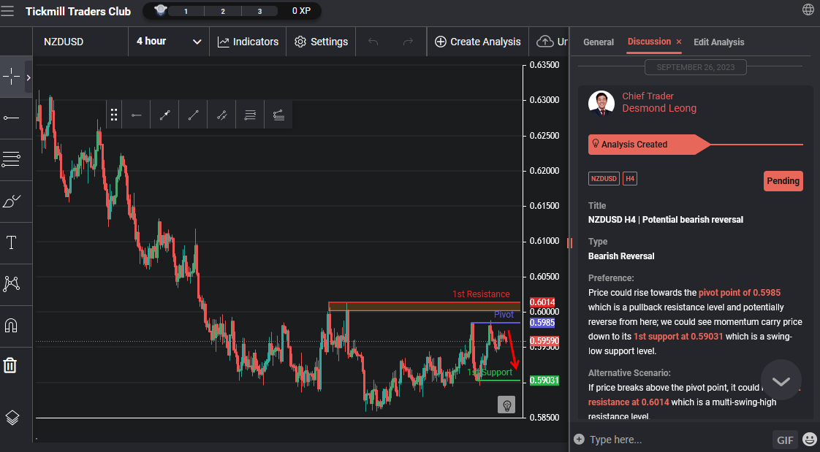This screenshot has height=452, width=820.
Task: Click the 0.59031 support price label
Action: pos(544,380)
